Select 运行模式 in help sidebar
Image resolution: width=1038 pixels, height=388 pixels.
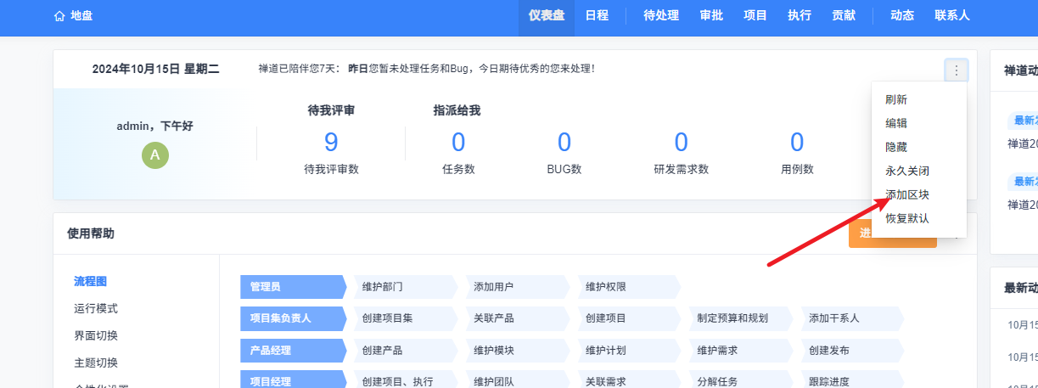tap(96, 308)
